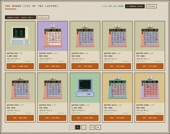
Task: Click the Buy 920 USDG button
Action: [x=52, y=118]
